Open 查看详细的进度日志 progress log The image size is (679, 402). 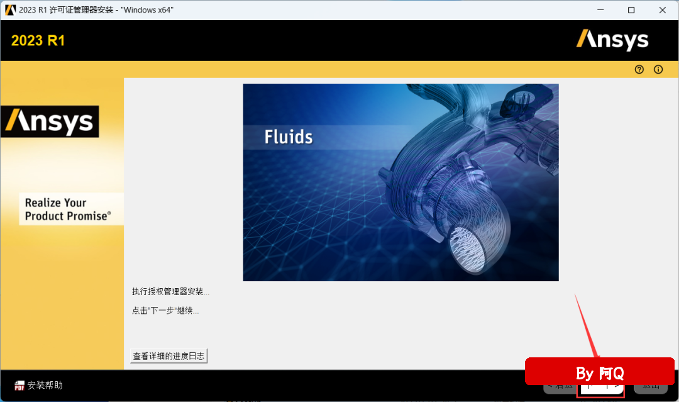point(168,356)
